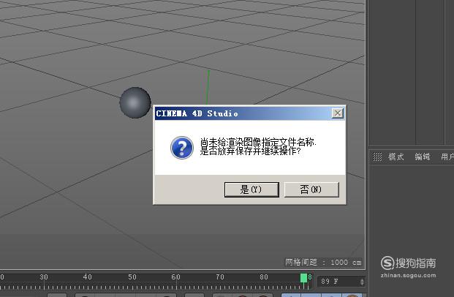Click the 网格间距 : 1000 cm viewport label
The image size is (454, 297).
pyautogui.click(x=323, y=263)
